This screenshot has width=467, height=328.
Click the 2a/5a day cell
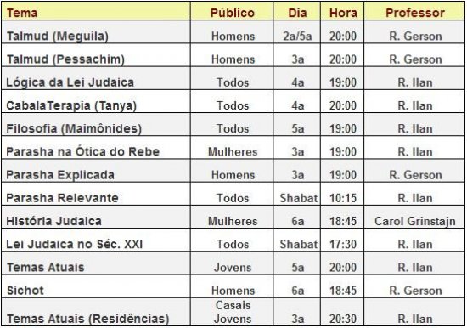[297, 37]
